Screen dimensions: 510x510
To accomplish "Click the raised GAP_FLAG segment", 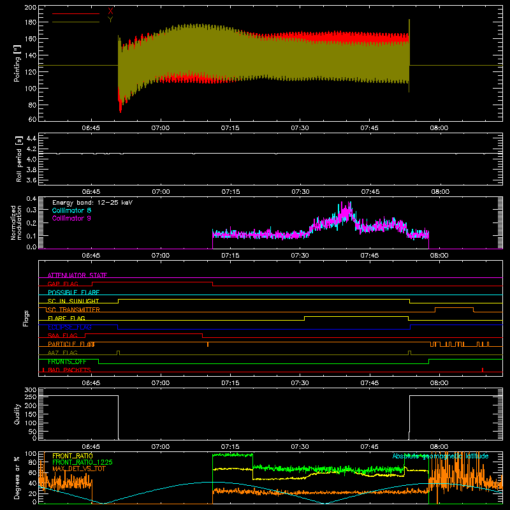I will pos(152,282).
